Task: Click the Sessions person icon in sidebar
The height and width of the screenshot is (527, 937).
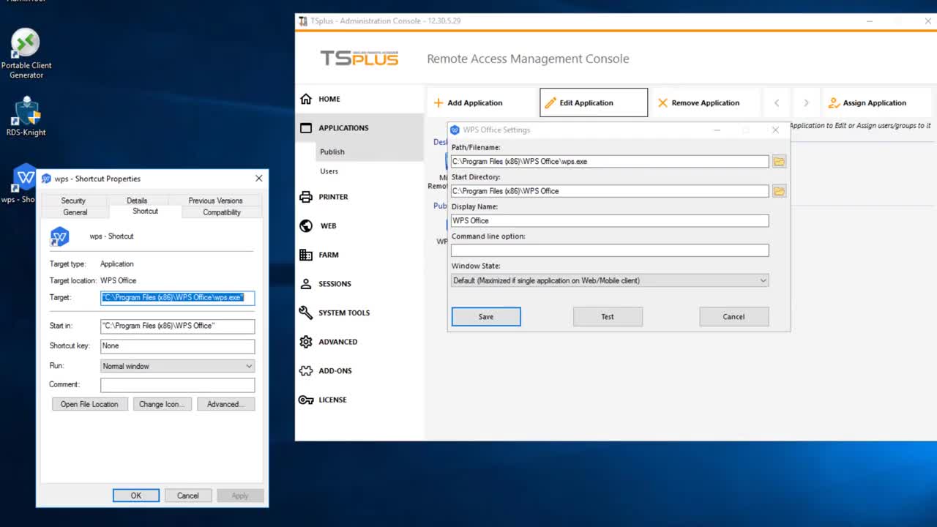Action: pos(306,284)
